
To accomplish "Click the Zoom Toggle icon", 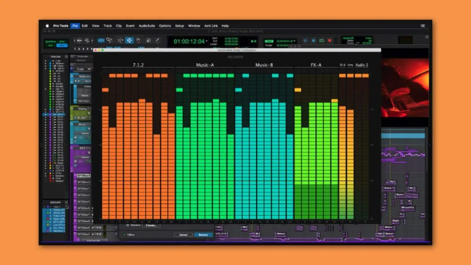I will 101,40.
